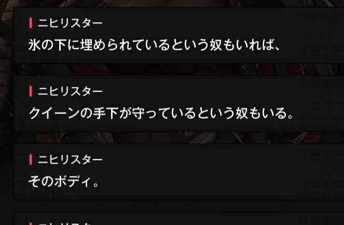Click the partially visible speaker name at the bottom
This screenshot has width=344, height=225.
coord(65,223)
